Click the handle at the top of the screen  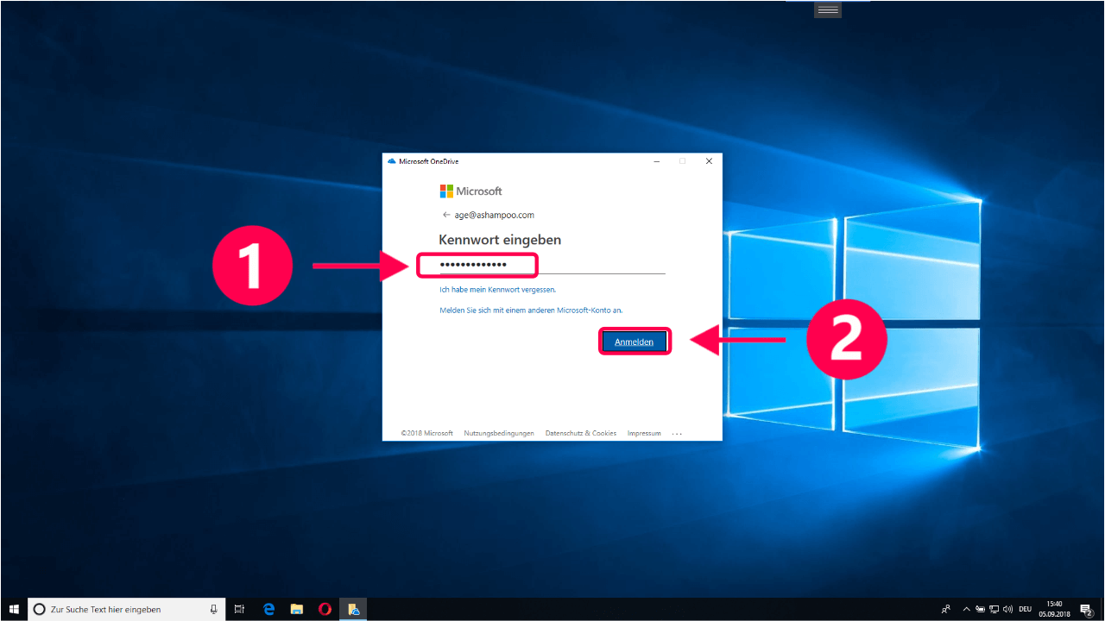[828, 9]
